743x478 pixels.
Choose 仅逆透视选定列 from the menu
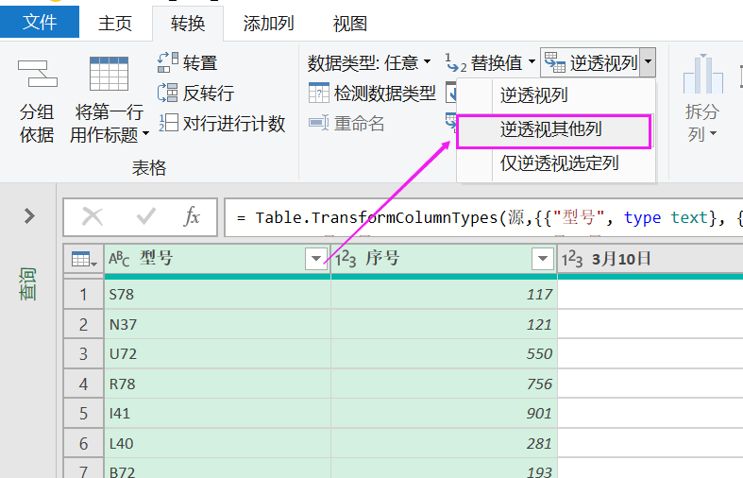pyautogui.click(x=556, y=164)
